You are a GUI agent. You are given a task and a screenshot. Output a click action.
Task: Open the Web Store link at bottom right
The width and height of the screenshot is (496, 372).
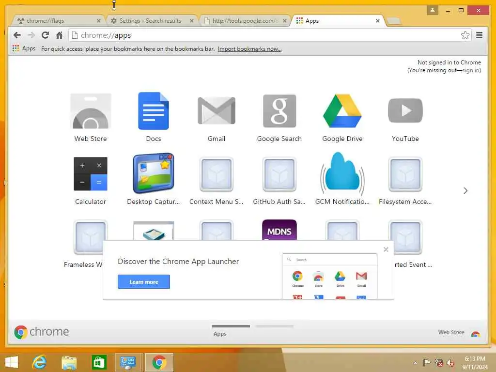459,332
